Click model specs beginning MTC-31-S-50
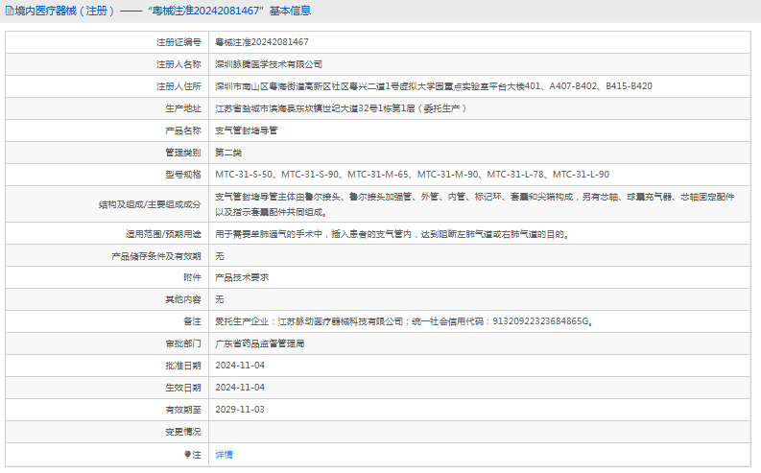 tap(412, 175)
